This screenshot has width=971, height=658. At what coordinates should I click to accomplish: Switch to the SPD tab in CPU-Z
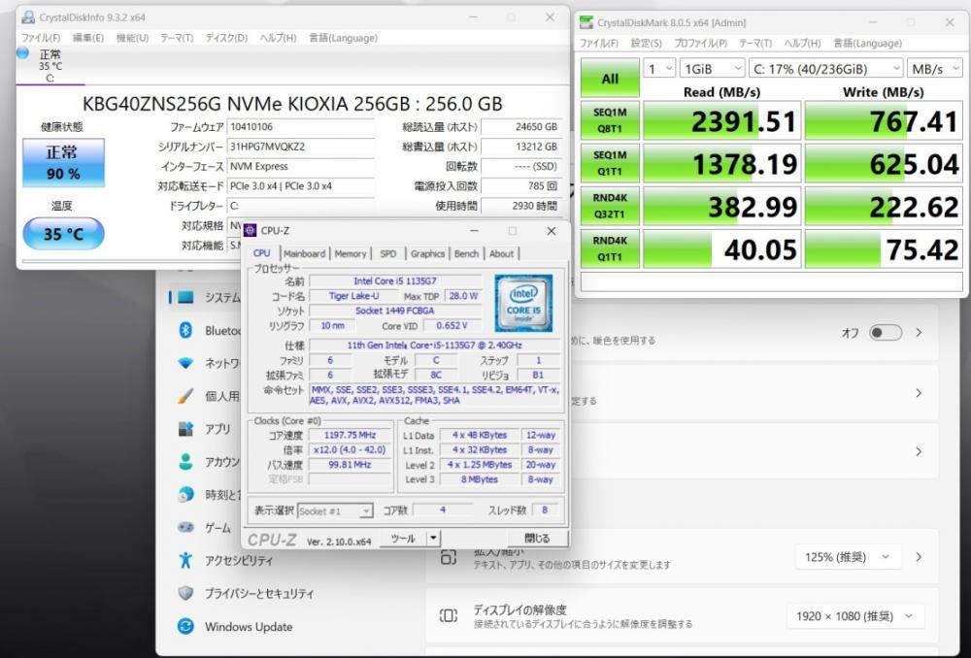click(388, 254)
